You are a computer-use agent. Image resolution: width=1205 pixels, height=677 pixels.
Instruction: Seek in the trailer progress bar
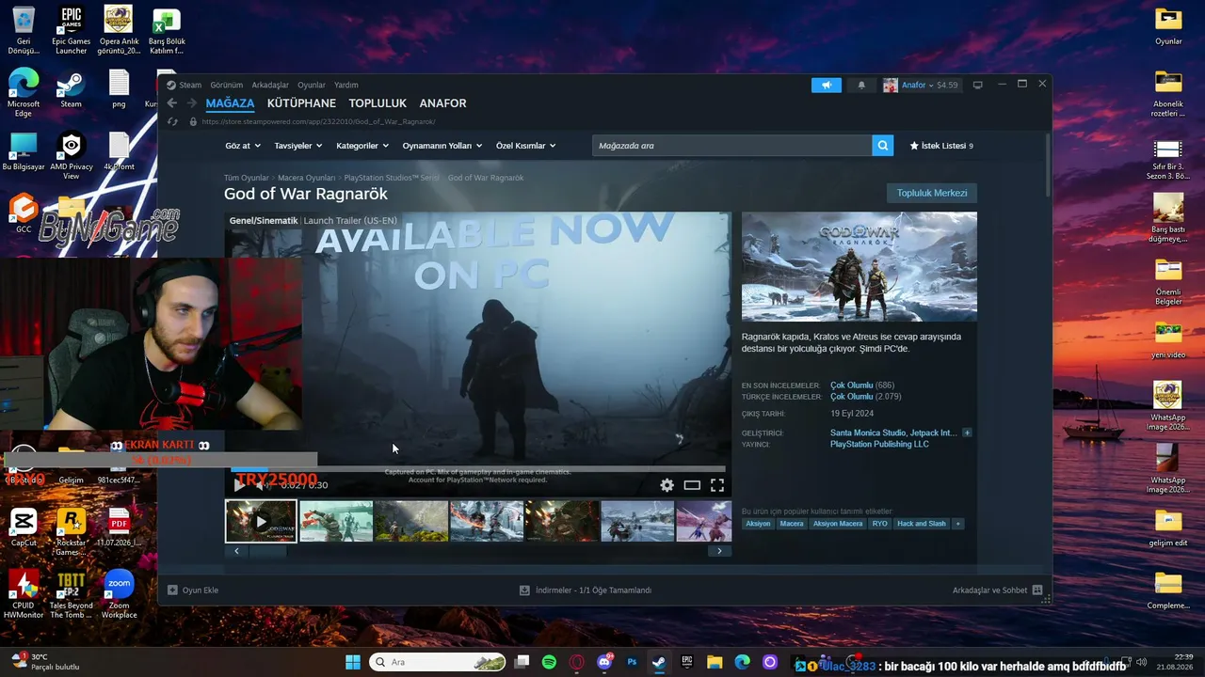click(478, 468)
